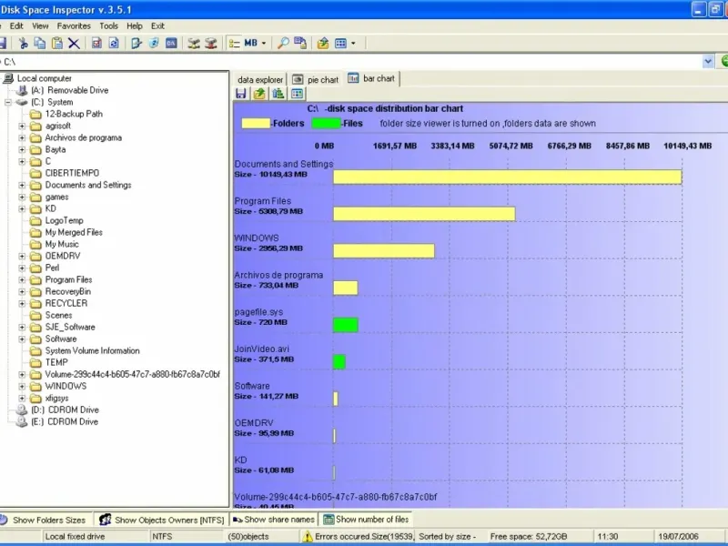
Task: Open the Tools menu
Action: click(108, 26)
